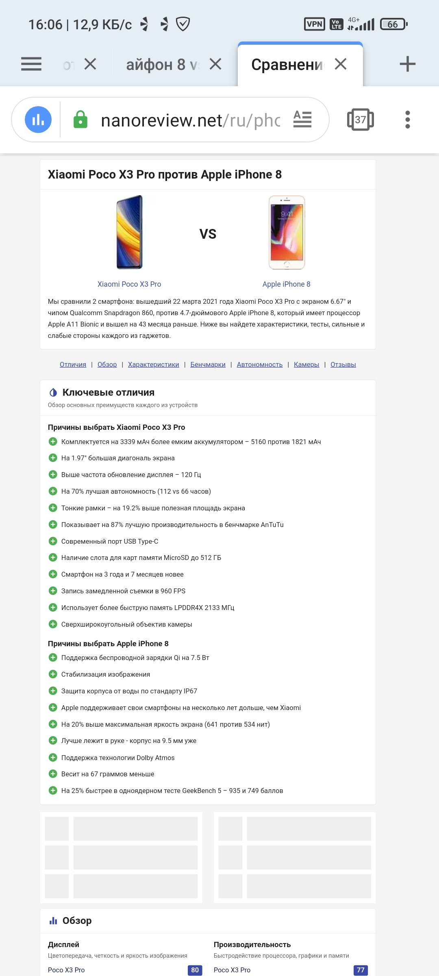Open the tab switcher showing 37 tabs
The height and width of the screenshot is (976, 439).
click(x=360, y=120)
